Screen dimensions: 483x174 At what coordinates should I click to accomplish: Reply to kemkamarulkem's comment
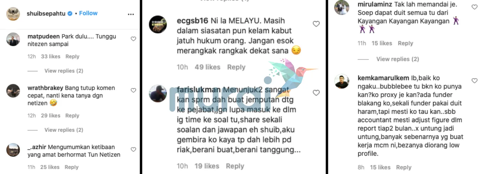[x=404, y=167]
